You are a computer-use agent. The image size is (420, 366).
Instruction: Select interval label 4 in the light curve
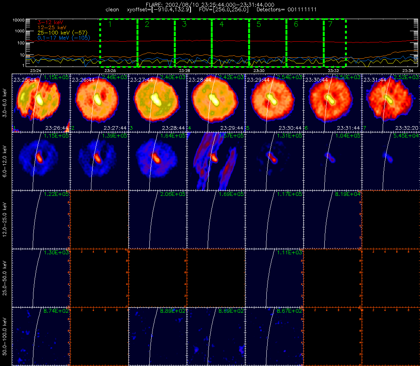221,24
